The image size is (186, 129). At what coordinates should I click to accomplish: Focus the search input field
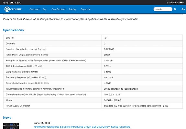163,9
